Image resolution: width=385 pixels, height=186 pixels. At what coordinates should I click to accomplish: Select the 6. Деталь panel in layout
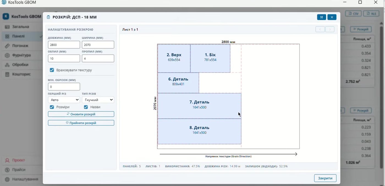pyautogui.click(x=178, y=83)
